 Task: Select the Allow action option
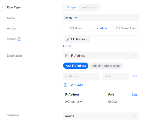click(x=101, y=28)
